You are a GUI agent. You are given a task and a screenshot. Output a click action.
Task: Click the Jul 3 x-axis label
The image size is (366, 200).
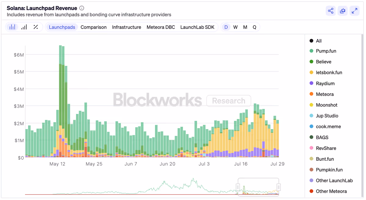pyautogui.click(x=204, y=164)
